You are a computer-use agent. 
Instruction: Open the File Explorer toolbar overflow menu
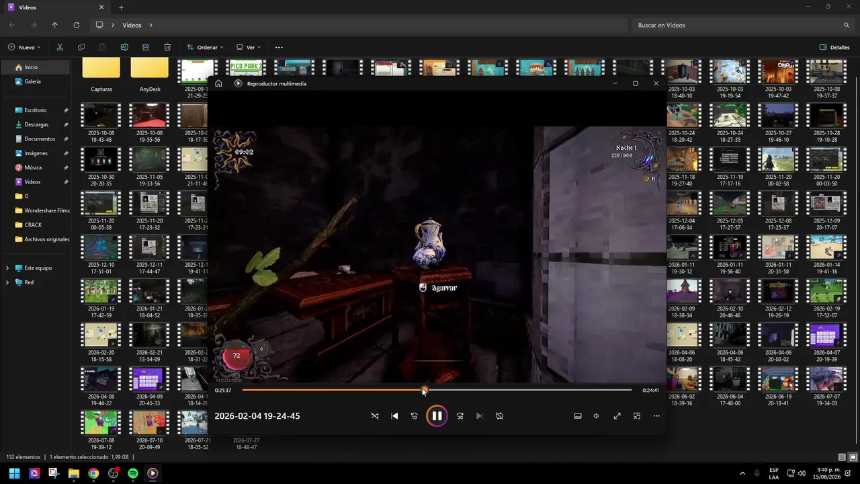(279, 47)
